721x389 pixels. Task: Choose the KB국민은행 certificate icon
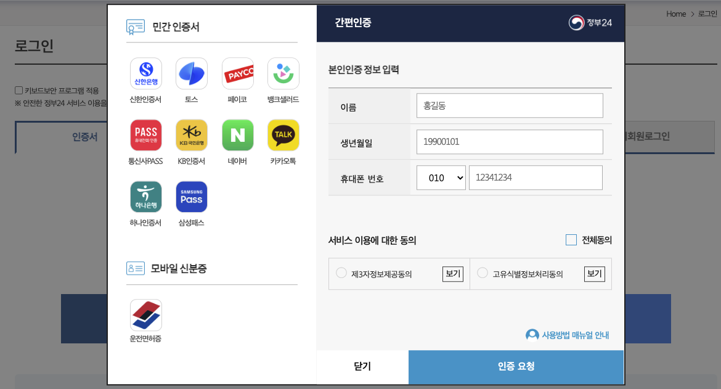point(192,134)
